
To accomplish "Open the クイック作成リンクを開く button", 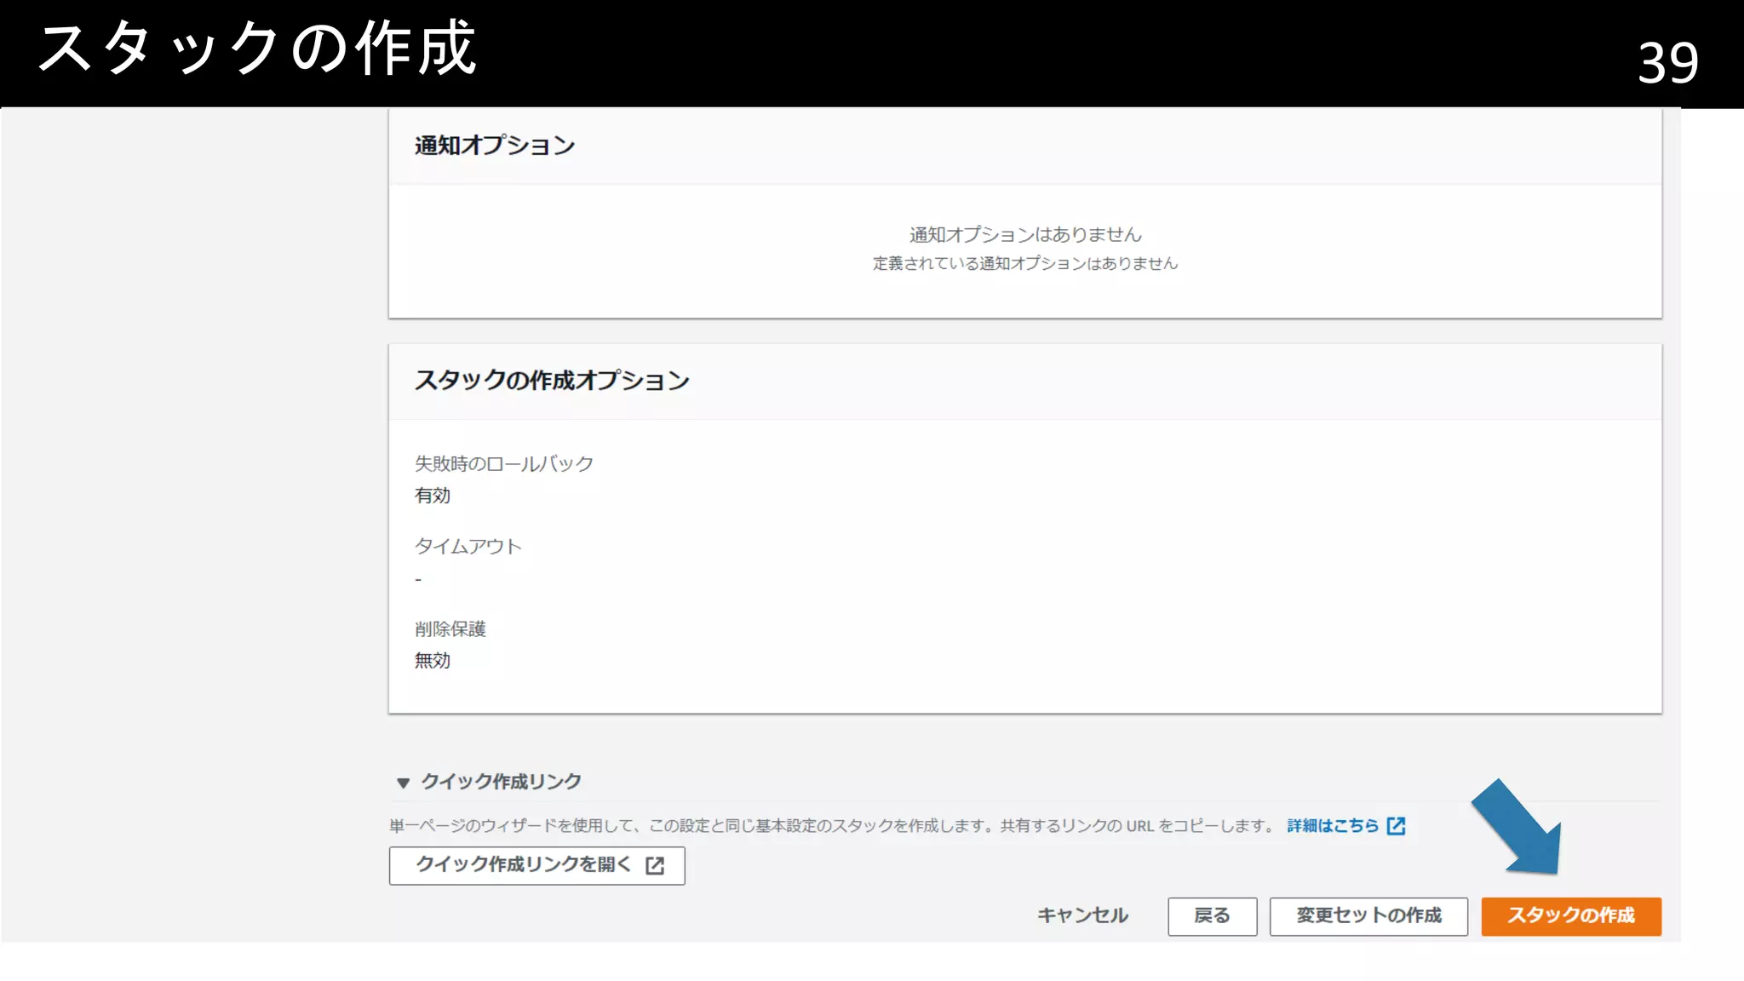I will [537, 865].
